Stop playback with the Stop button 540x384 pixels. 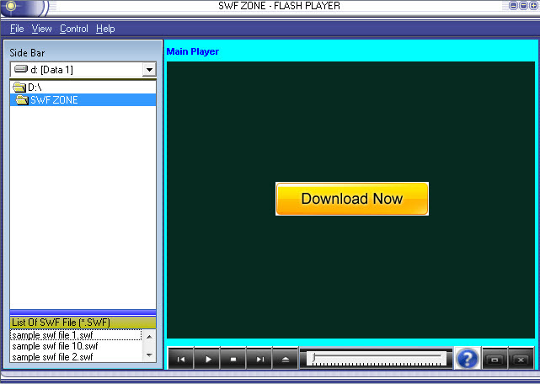tap(233, 360)
